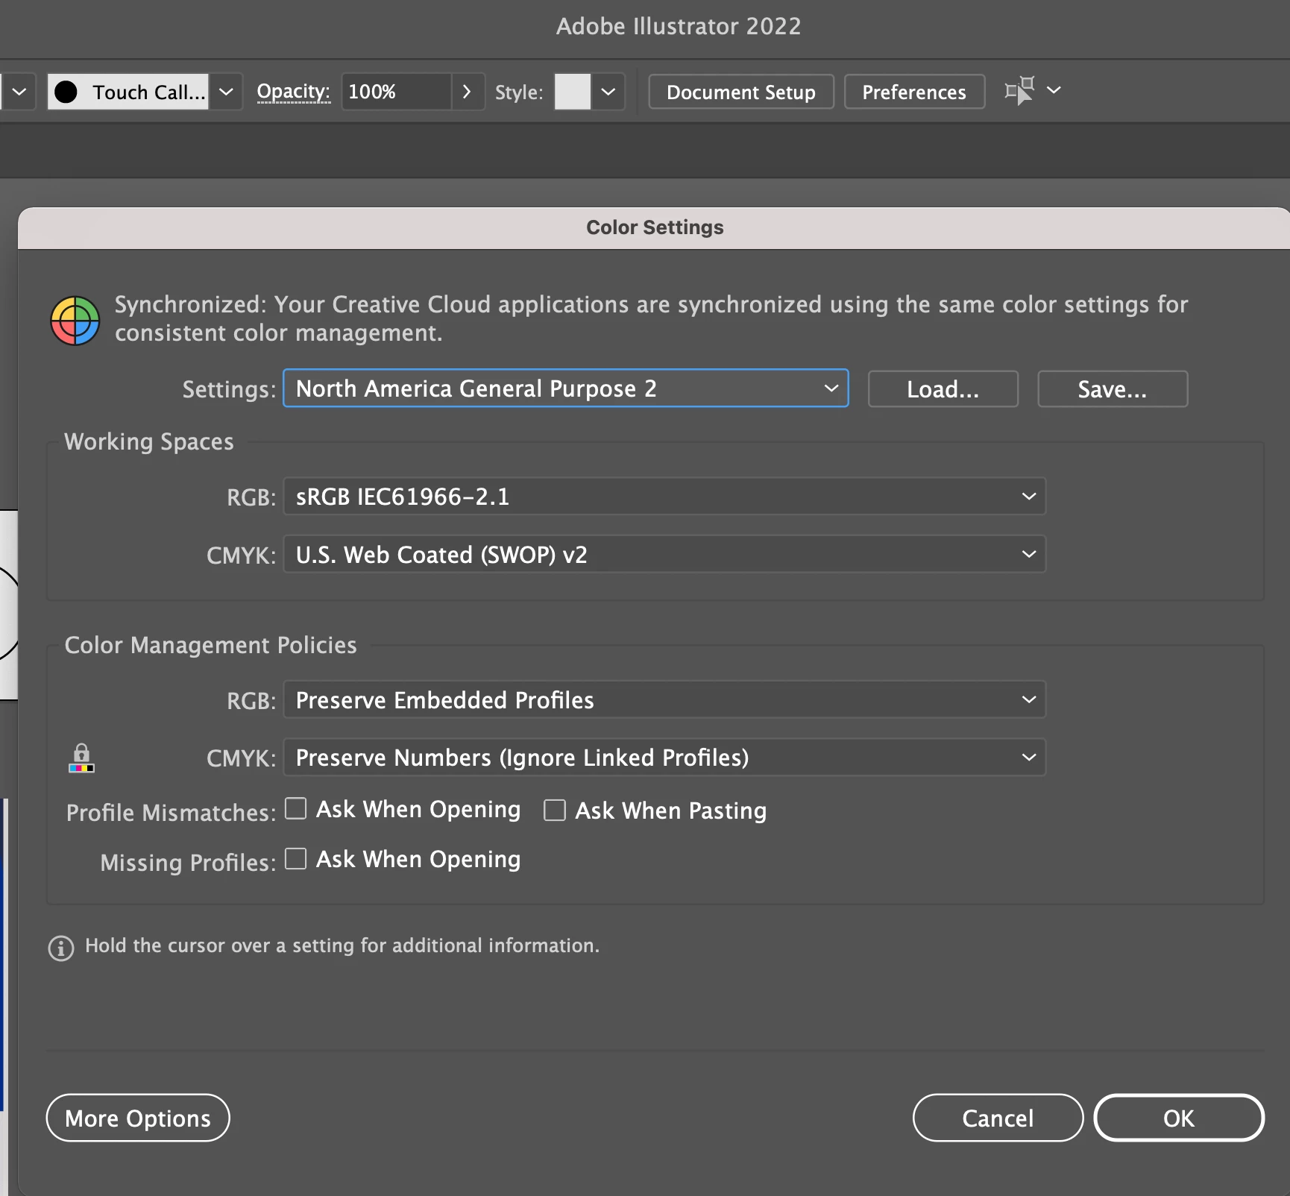
Task: Open the Touch Calligraphic brush dropdown arrow
Action: click(x=226, y=92)
